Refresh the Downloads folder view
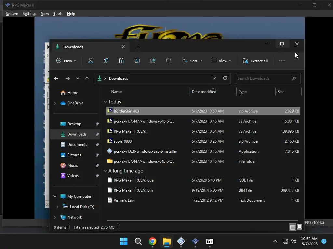This screenshot has height=249, width=333. point(225,78)
